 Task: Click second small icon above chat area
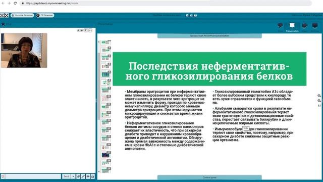pyautogui.click(x=82, y=30)
